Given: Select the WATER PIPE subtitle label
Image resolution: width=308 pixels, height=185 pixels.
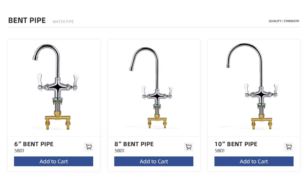Looking at the screenshot, I should pyautogui.click(x=63, y=22).
